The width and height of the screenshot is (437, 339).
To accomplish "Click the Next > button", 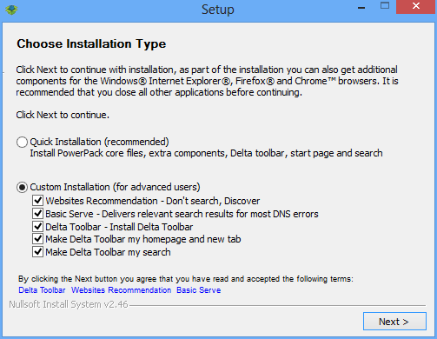I will 394,322.
